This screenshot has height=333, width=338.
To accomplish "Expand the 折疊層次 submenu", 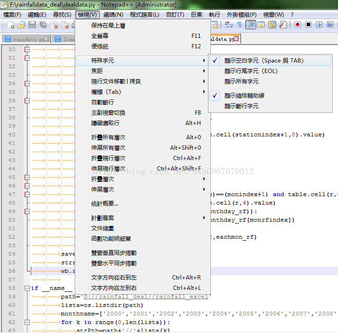I will (143, 179).
